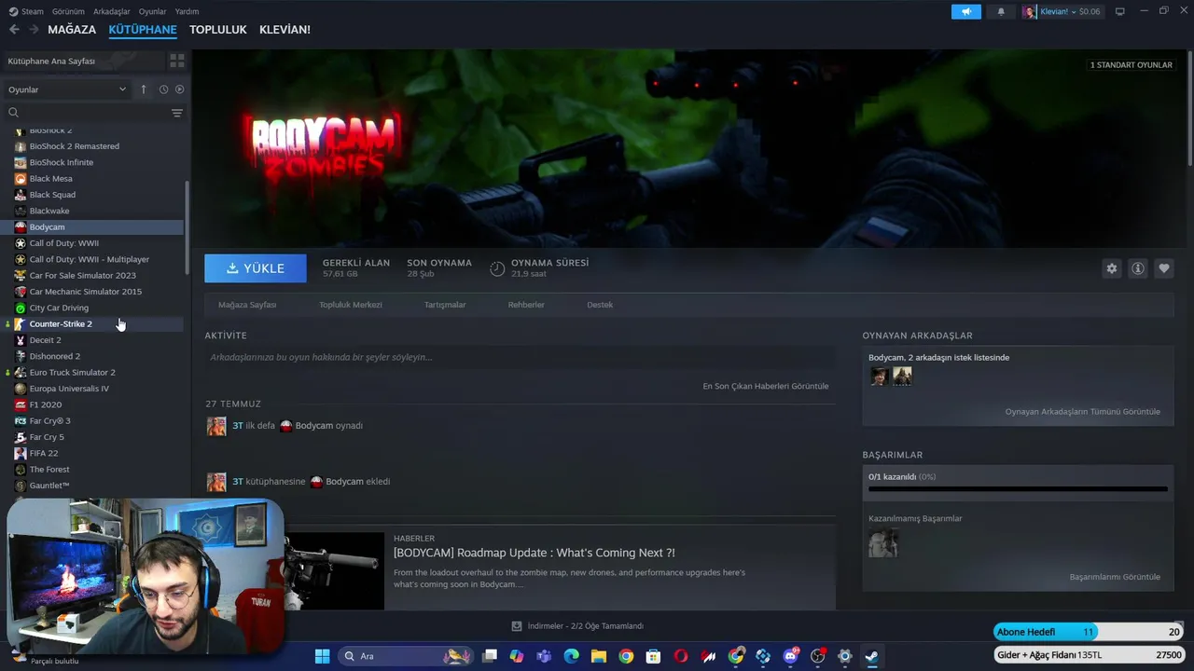Open game settings gear icon
The image size is (1194, 671).
click(x=1111, y=268)
